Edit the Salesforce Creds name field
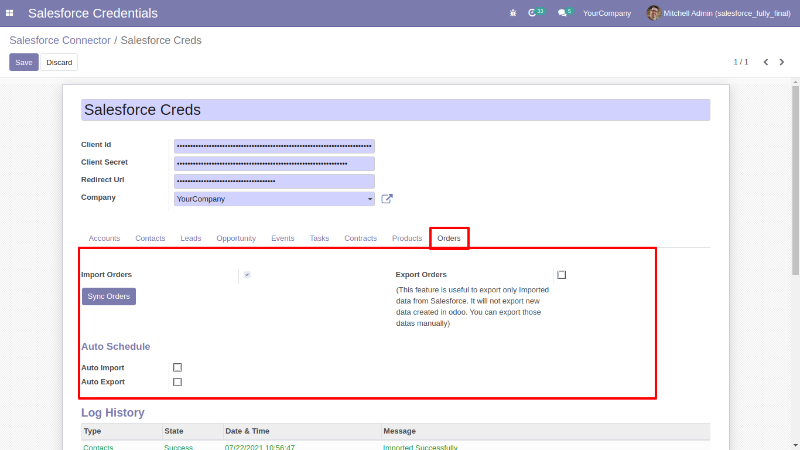 (x=396, y=110)
